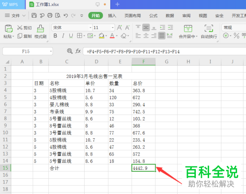Decrease font size with smaller A
The height and width of the screenshot is (194, 246).
[127, 28]
